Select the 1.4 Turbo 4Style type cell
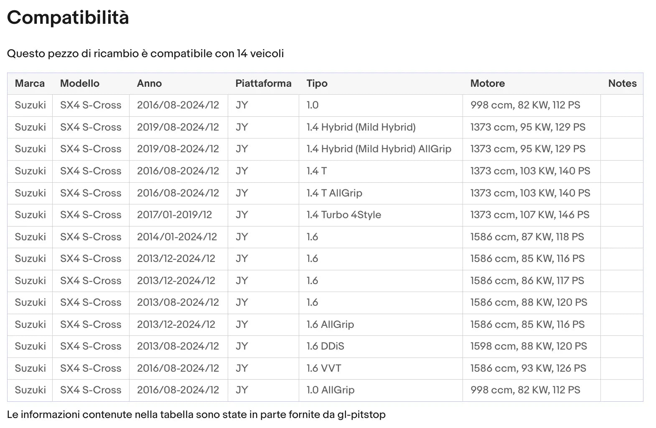Screen dimensions: 656x428 pyautogui.click(x=343, y=215)
